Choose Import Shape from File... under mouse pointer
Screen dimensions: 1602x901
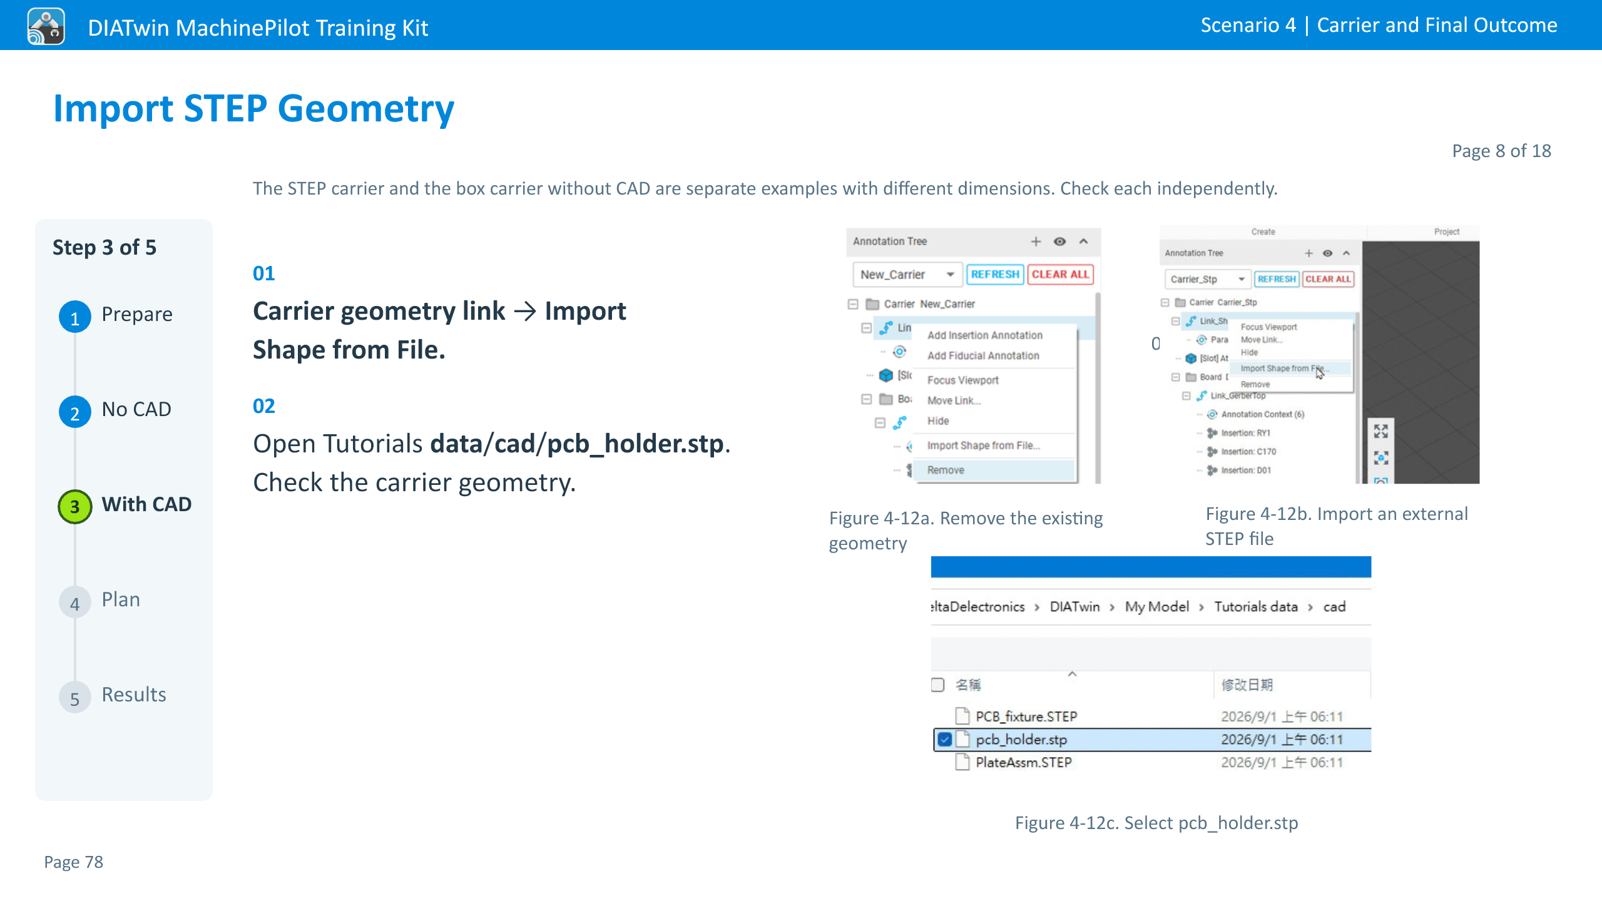pyautogui.click(x=1290, y=369)
